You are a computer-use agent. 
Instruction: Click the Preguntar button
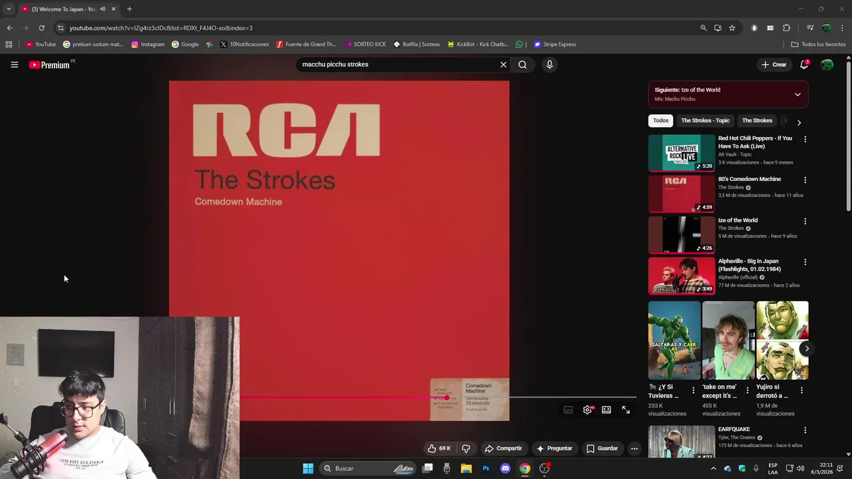coord(554,448)
